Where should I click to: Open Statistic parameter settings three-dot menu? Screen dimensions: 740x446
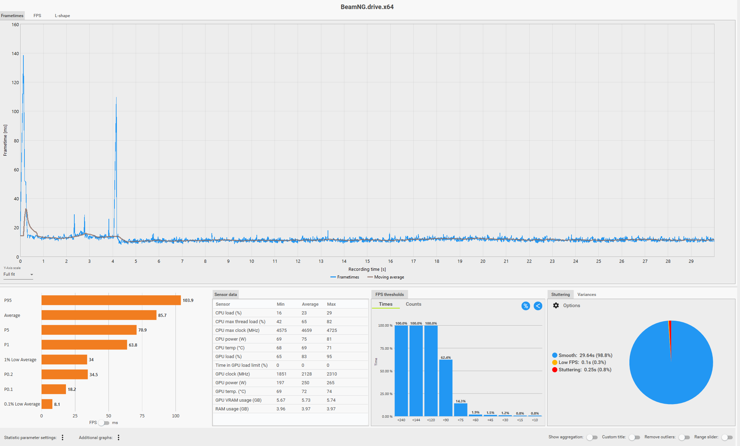pos(62,437)
